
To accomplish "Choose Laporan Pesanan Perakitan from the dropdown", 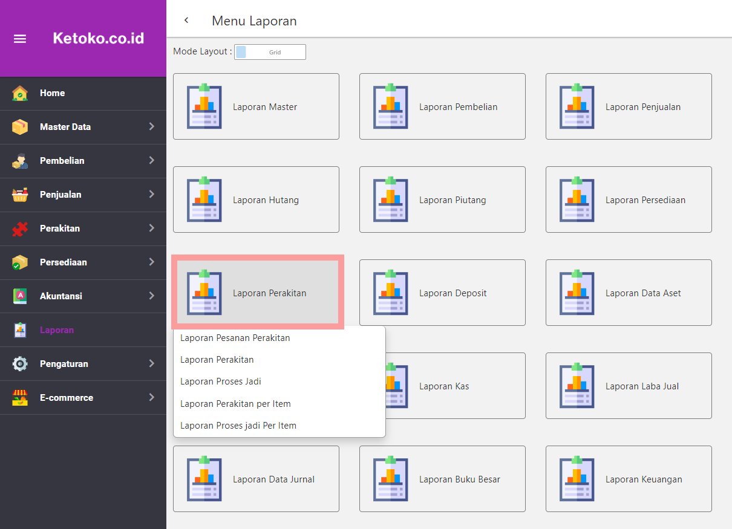I will (x=279, y=338).
